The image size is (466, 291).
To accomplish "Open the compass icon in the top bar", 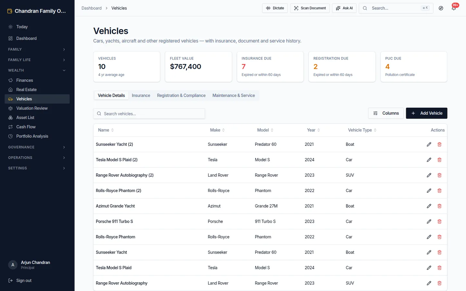I will [x=441, y=8].
